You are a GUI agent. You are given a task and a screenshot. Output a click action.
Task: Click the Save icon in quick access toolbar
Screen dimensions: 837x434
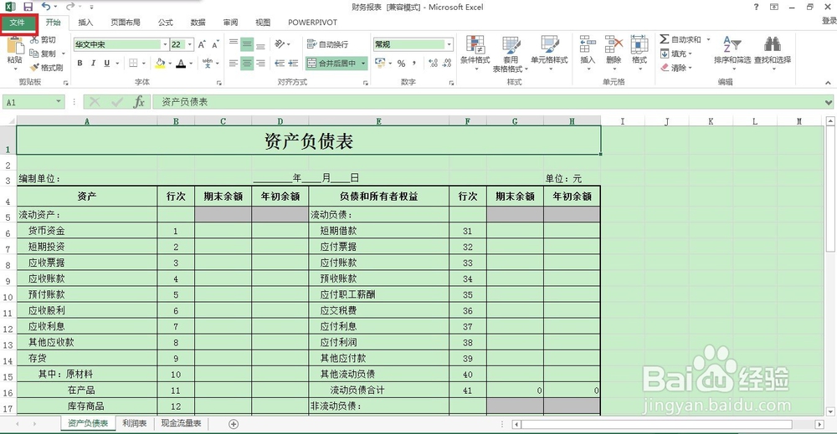(x=28, y=7)
